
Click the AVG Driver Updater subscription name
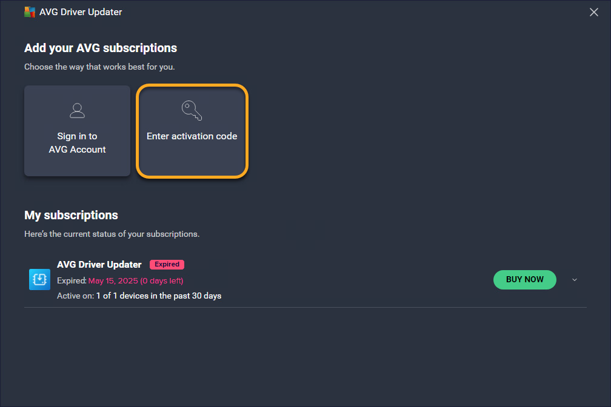click(x=99, y=265)
